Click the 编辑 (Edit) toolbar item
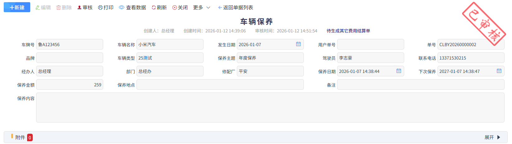 point(43,7)
